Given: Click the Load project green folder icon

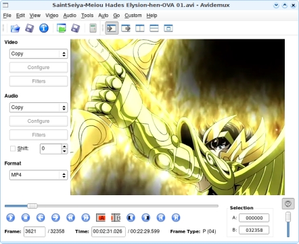Looking at the screenshot, I should tap(62, 28).
